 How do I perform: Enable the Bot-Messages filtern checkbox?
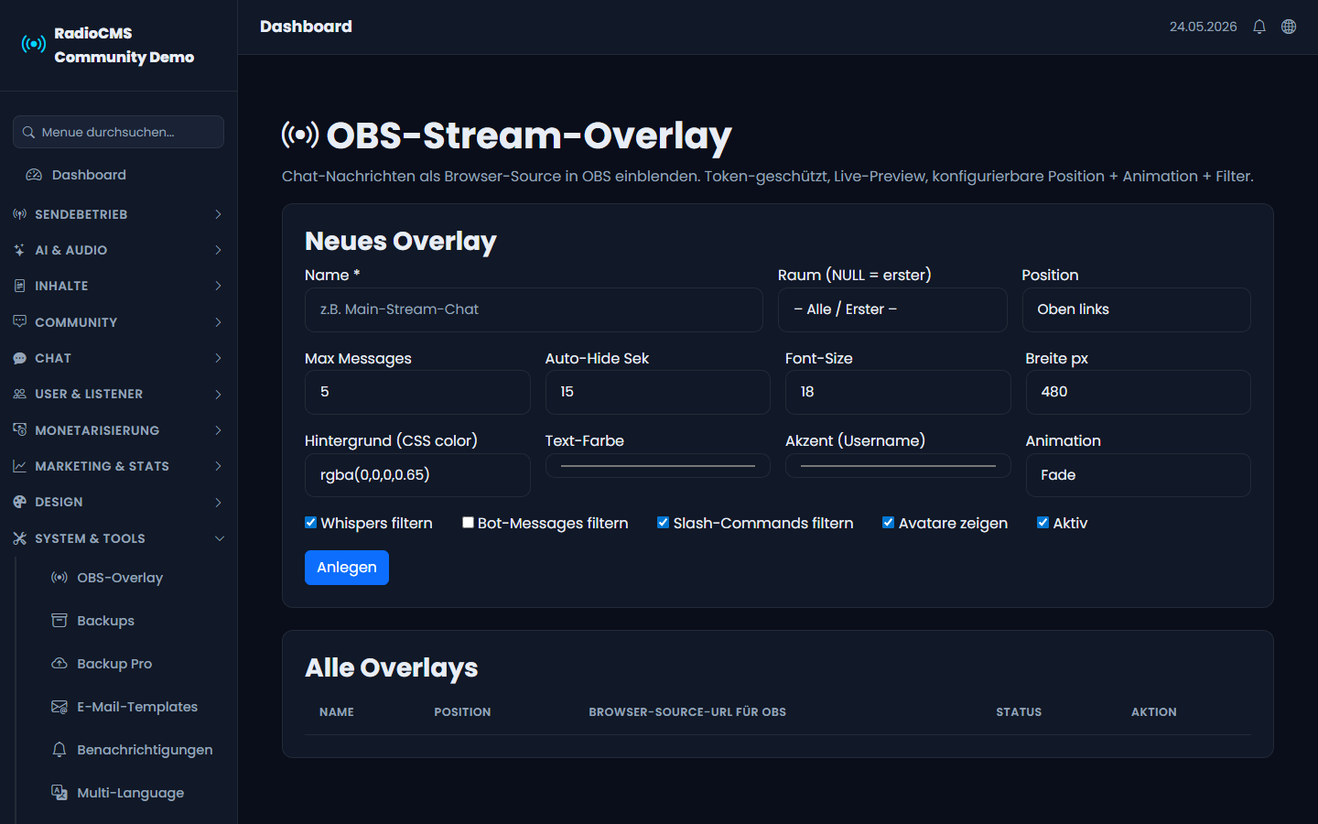[468, 523]
